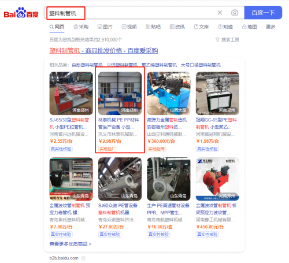Screen dimensions: 289x263
Task: Click 查看更多优质商品 expander link
Action: pyautogui.click(x=71, y=244)
